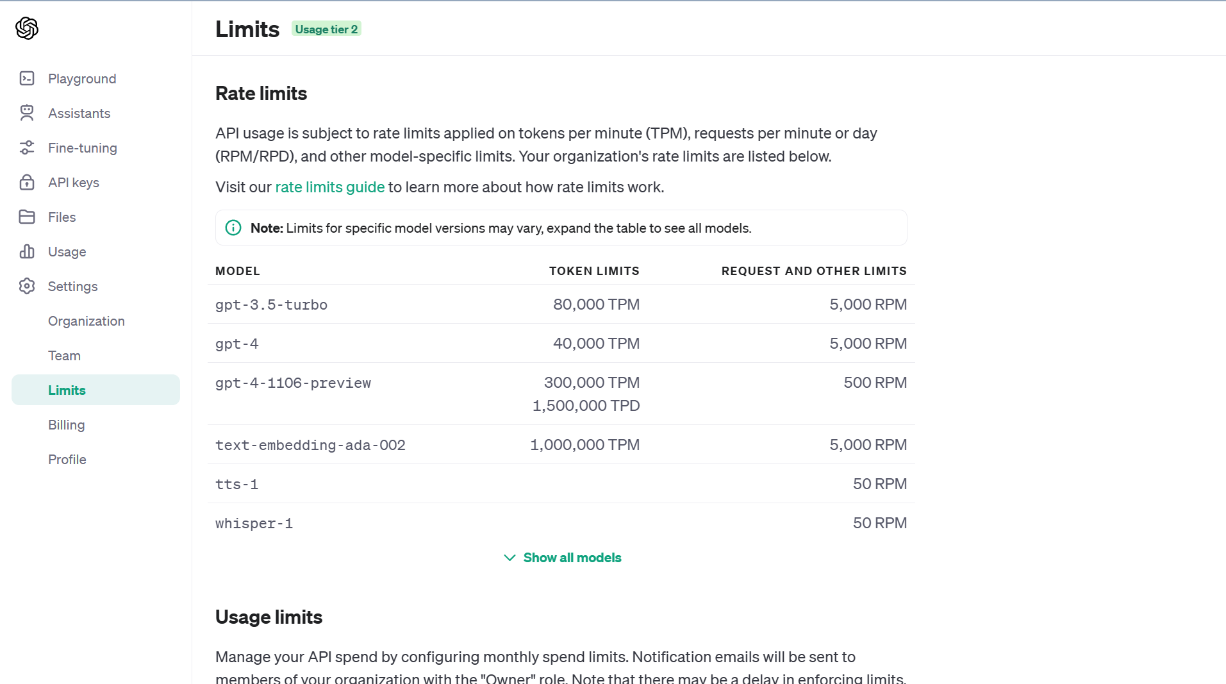Click the MODEL column header

[238, 271]
